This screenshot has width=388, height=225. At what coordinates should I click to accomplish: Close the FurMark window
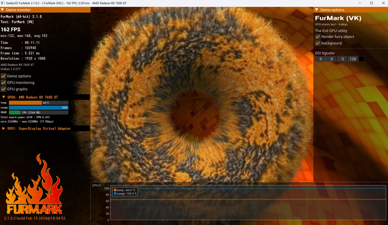[383, 3]
